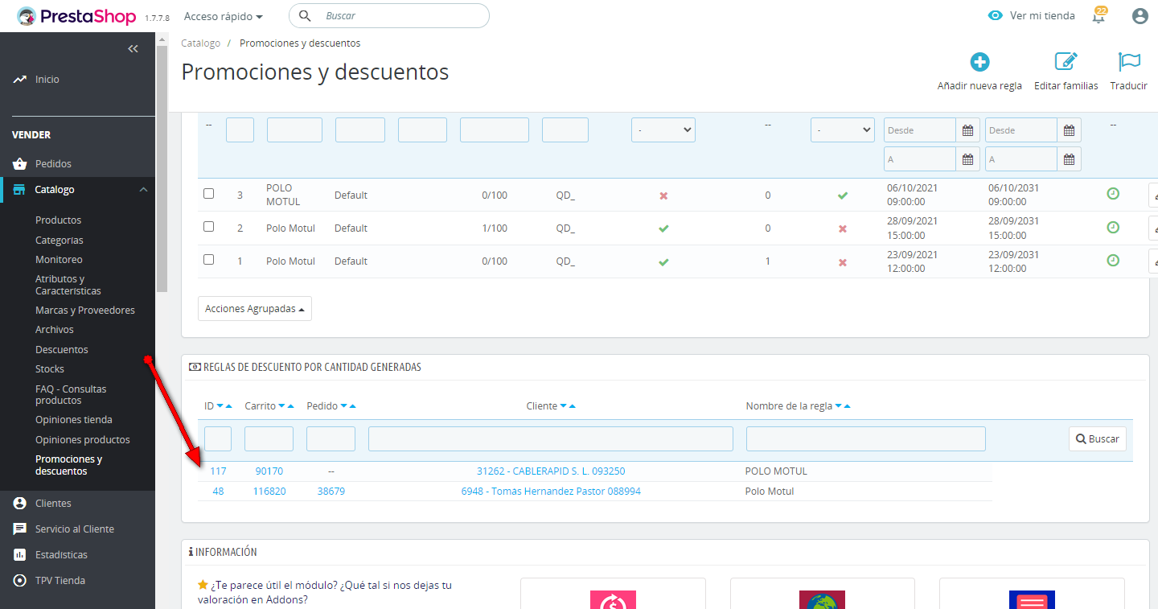Open the user profile avatar icon

[x=1140, y=16]
